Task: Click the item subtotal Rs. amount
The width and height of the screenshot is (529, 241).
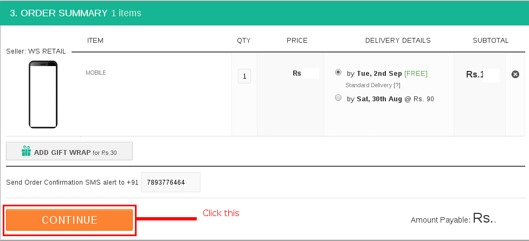Action: point(482,75)
